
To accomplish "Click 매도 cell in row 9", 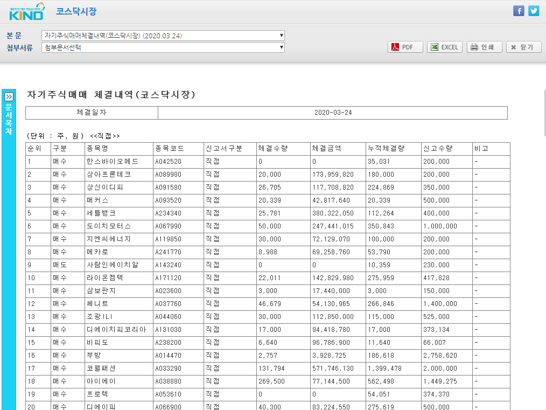I will (60, 265).
